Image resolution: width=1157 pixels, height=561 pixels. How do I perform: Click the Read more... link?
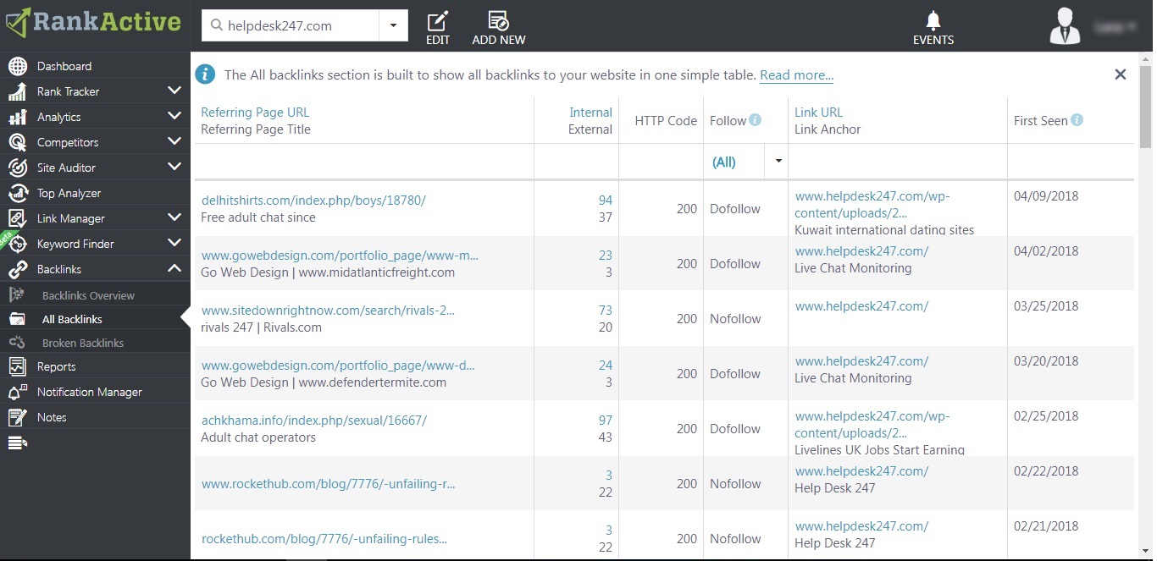[796, 75]
